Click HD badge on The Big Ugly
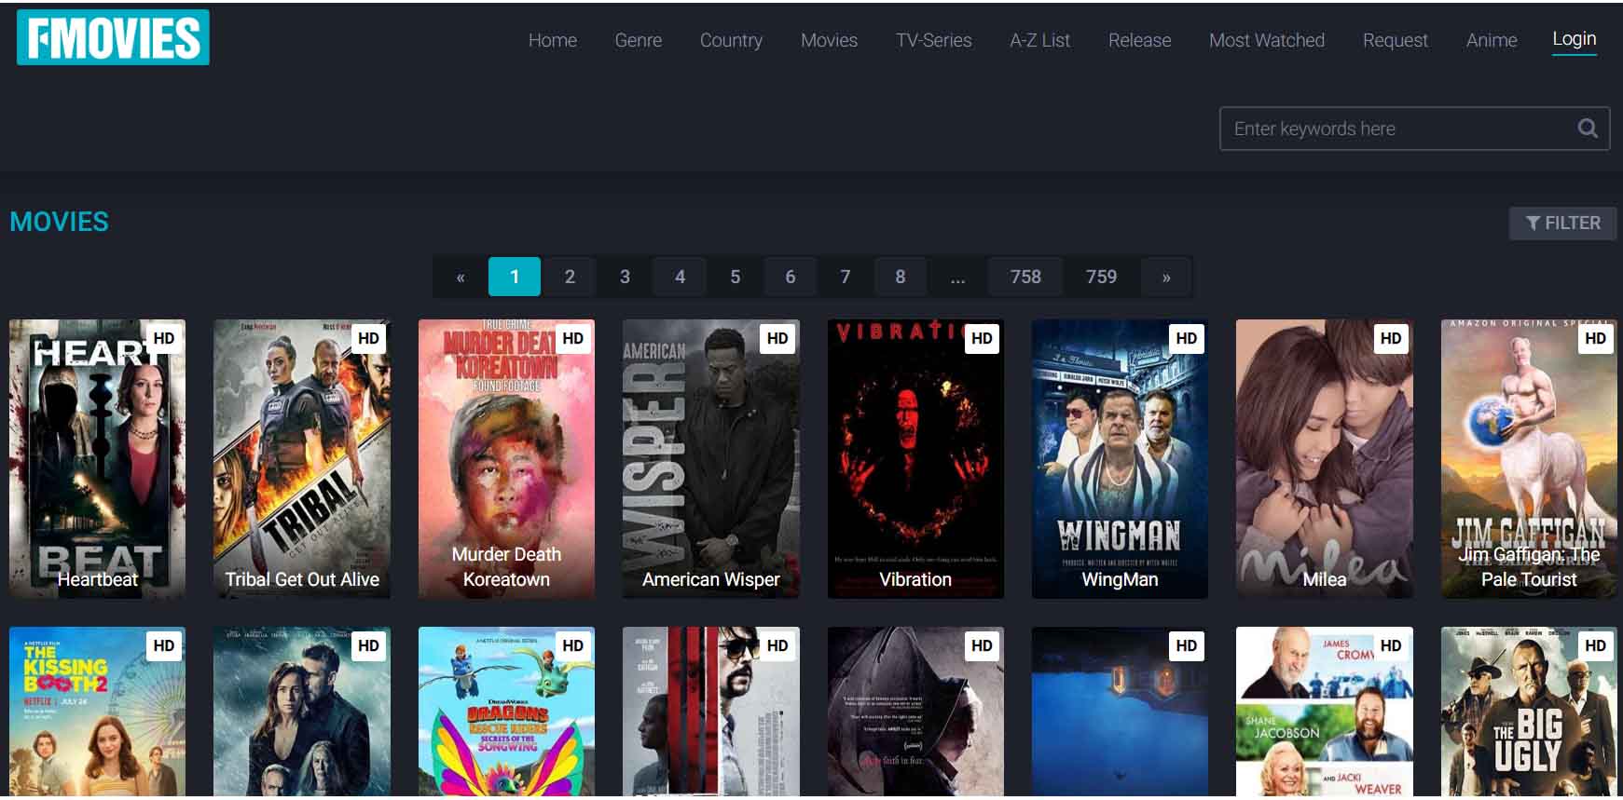The height and width of the screenshot is (800, 1623). pyautogui.click(x=1595, y=645)
